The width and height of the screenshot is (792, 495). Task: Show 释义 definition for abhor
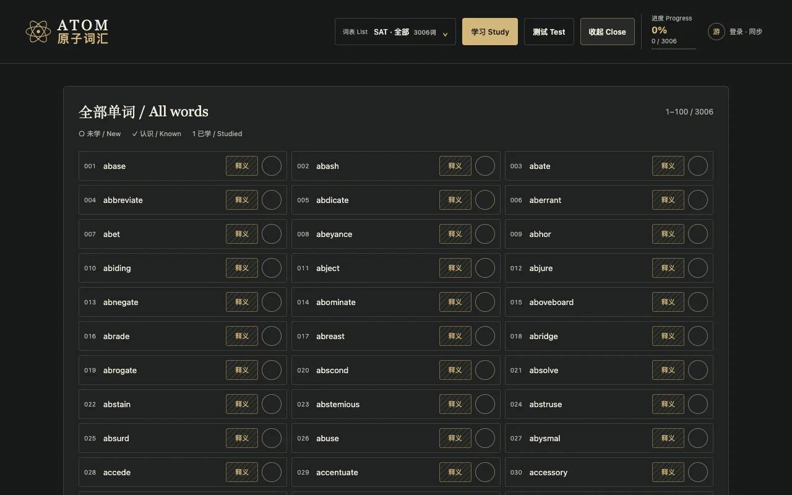click(x=668, y=234)
